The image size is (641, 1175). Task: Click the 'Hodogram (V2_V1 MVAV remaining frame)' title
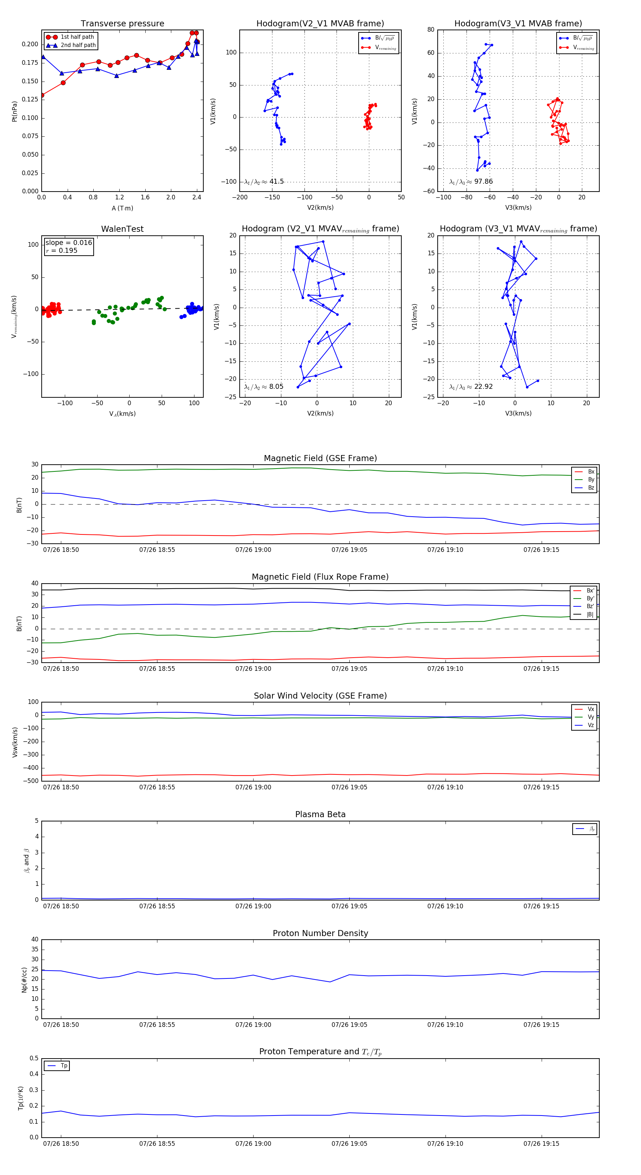pyautogui.click(x=320, y=229)
